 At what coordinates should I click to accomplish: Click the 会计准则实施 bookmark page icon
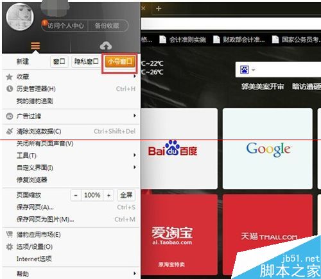tap(162, 40)
